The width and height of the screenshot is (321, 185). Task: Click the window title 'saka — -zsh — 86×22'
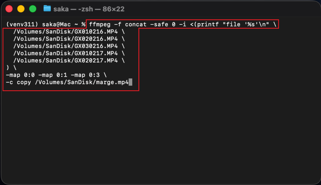click(88, 9)
